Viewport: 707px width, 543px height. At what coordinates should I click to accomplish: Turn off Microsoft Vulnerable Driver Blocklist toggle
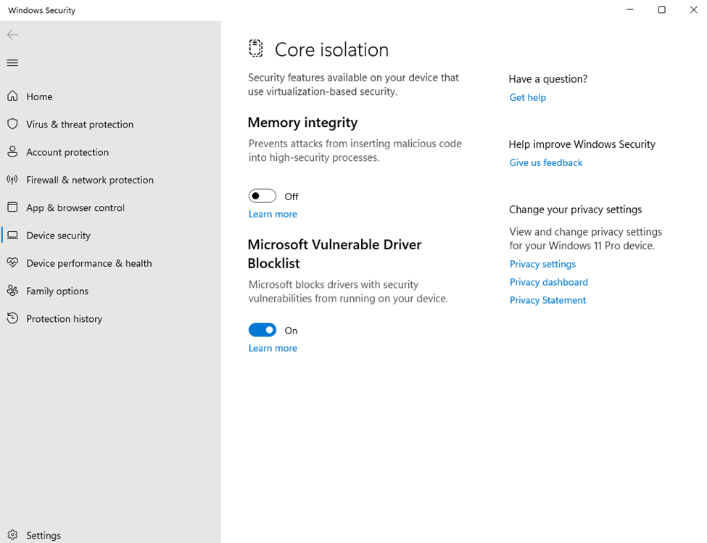[x=262, y=331]
